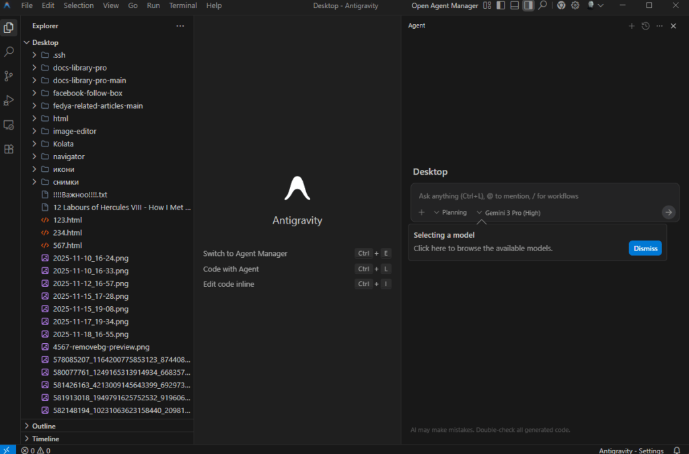This screenshot has height=454, width=689.
Task: Open the Extensions view
Action: coord(9,149)
